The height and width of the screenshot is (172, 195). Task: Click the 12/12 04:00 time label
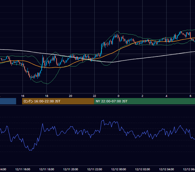click(167, 169)
